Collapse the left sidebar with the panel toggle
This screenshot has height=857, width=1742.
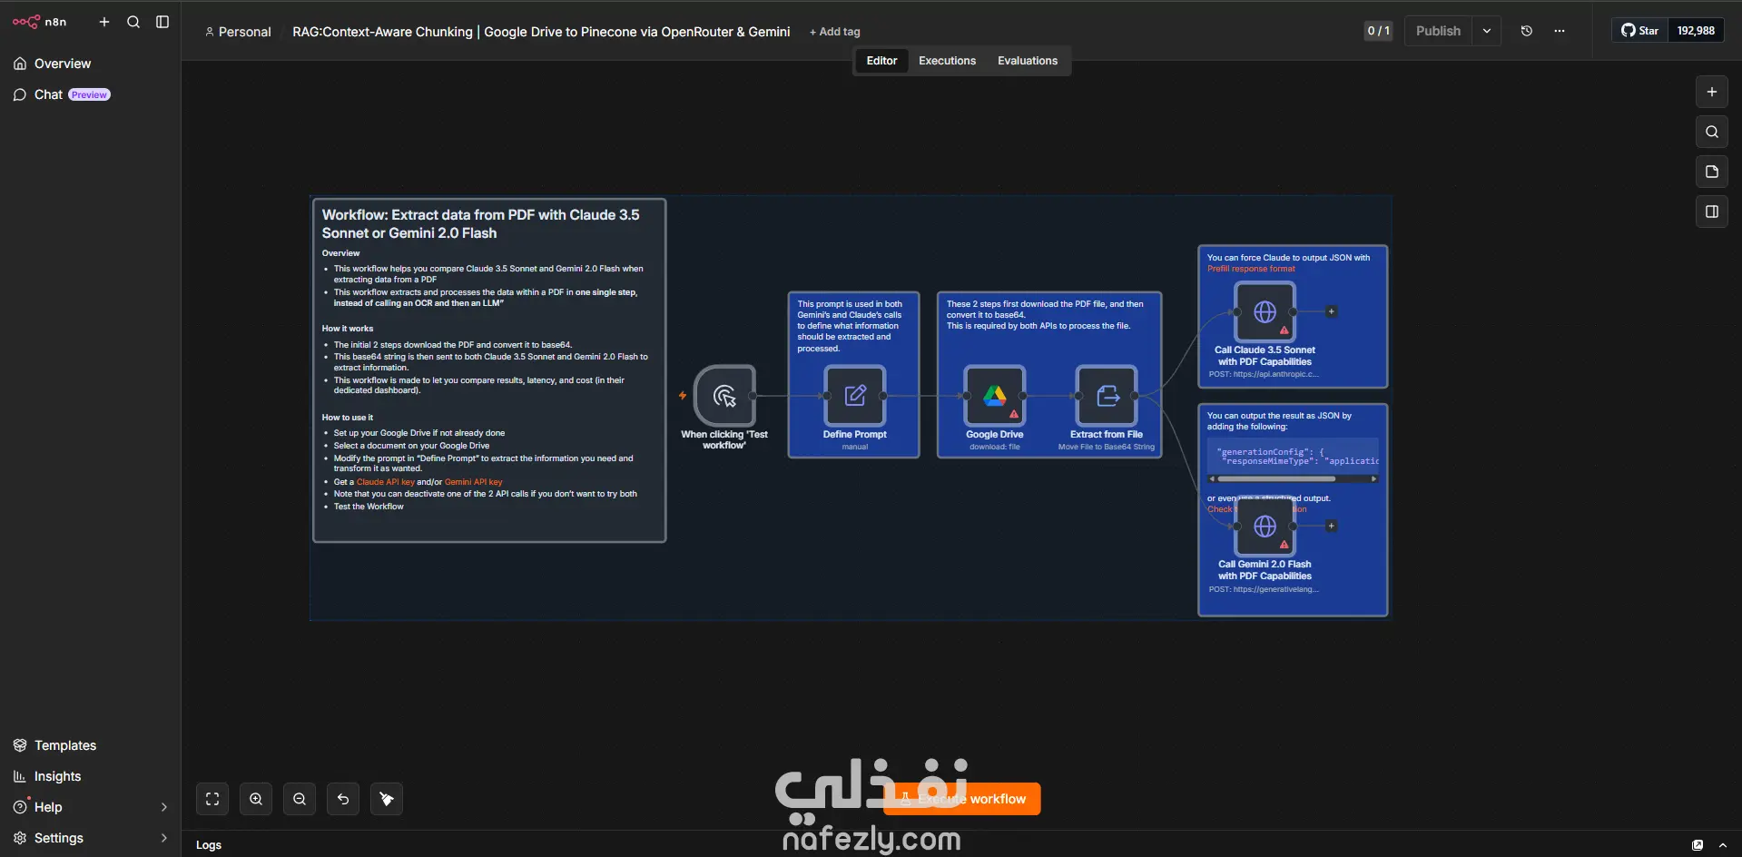click(x=162, y=22)
